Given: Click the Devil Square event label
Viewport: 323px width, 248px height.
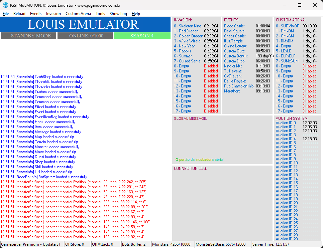Looking at the screenshot, I should point(235,31).
